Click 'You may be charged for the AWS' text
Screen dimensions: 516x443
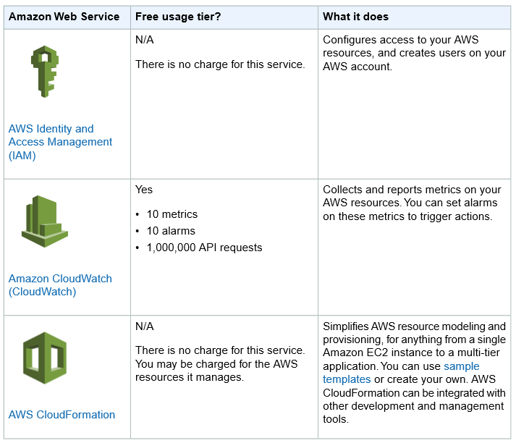(216, 364)
